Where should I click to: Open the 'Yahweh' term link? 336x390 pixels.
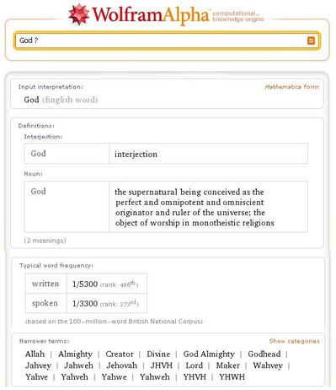click(x=155, y=377)
